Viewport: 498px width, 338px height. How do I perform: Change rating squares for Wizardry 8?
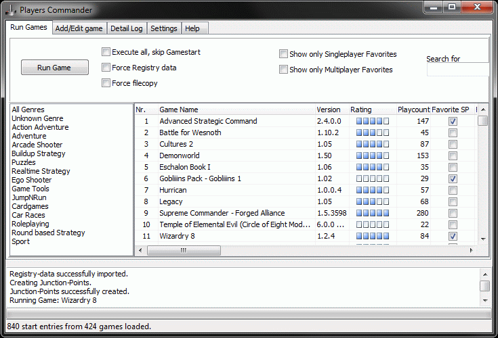[372, 236]
